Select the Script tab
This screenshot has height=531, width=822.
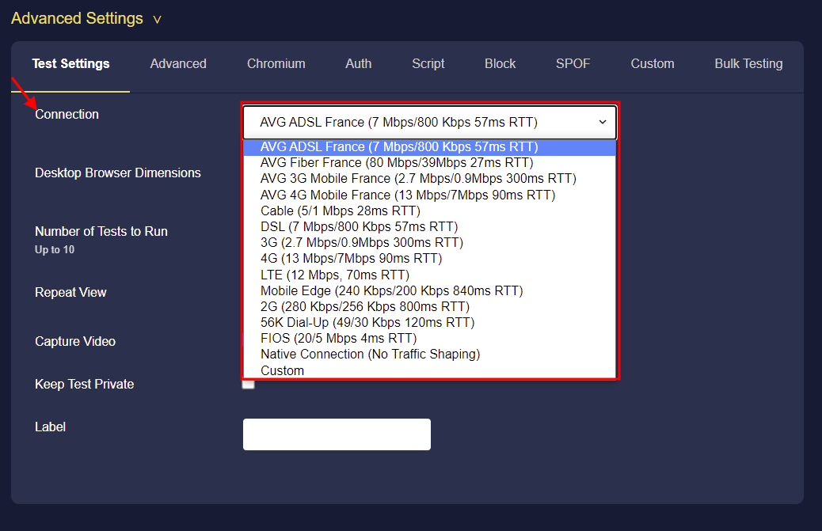(428, 63)
